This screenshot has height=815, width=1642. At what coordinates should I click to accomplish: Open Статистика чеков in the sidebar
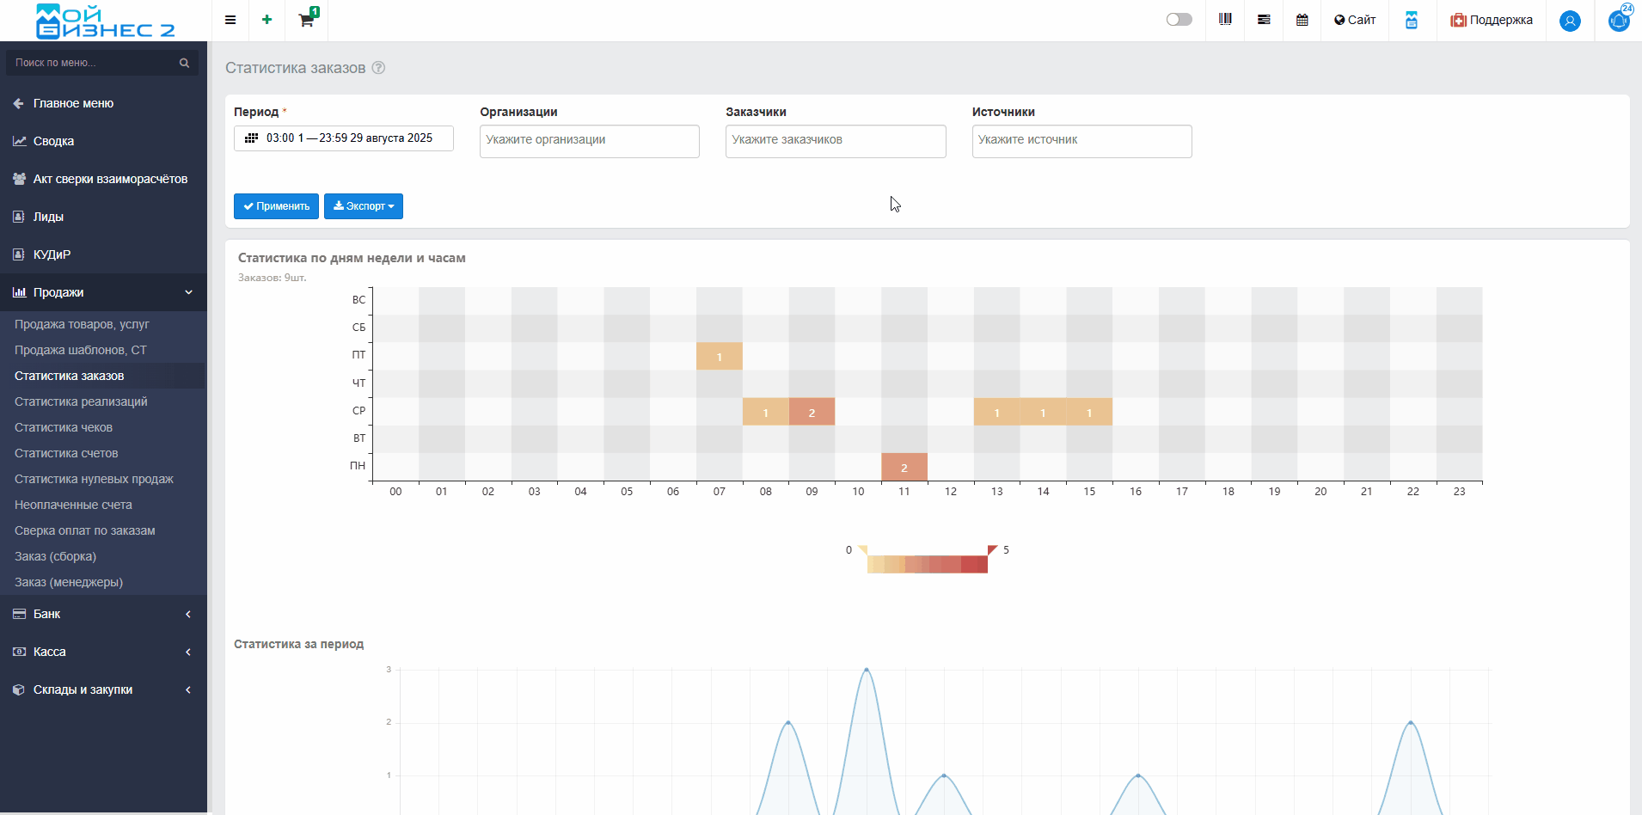[64, 427]
